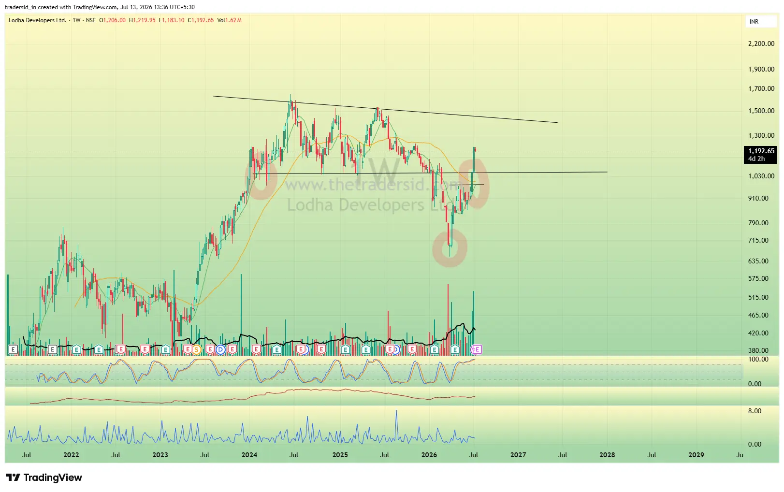Click the 2024 label on time axis

(x=249, y=455)
